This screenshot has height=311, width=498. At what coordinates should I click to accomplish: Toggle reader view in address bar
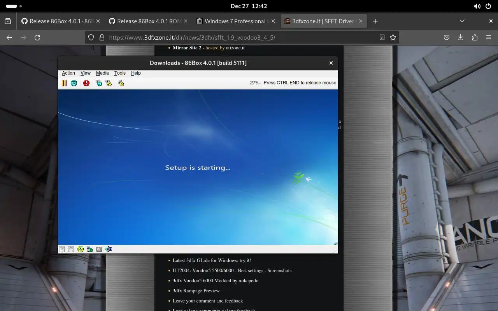point(382,37)
